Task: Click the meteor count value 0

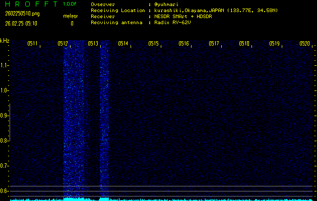Action: click(x=72, y=24)
